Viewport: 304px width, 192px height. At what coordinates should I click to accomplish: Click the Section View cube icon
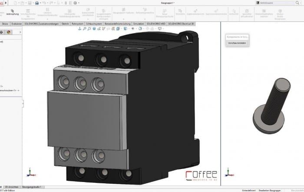tap(94, 29)
